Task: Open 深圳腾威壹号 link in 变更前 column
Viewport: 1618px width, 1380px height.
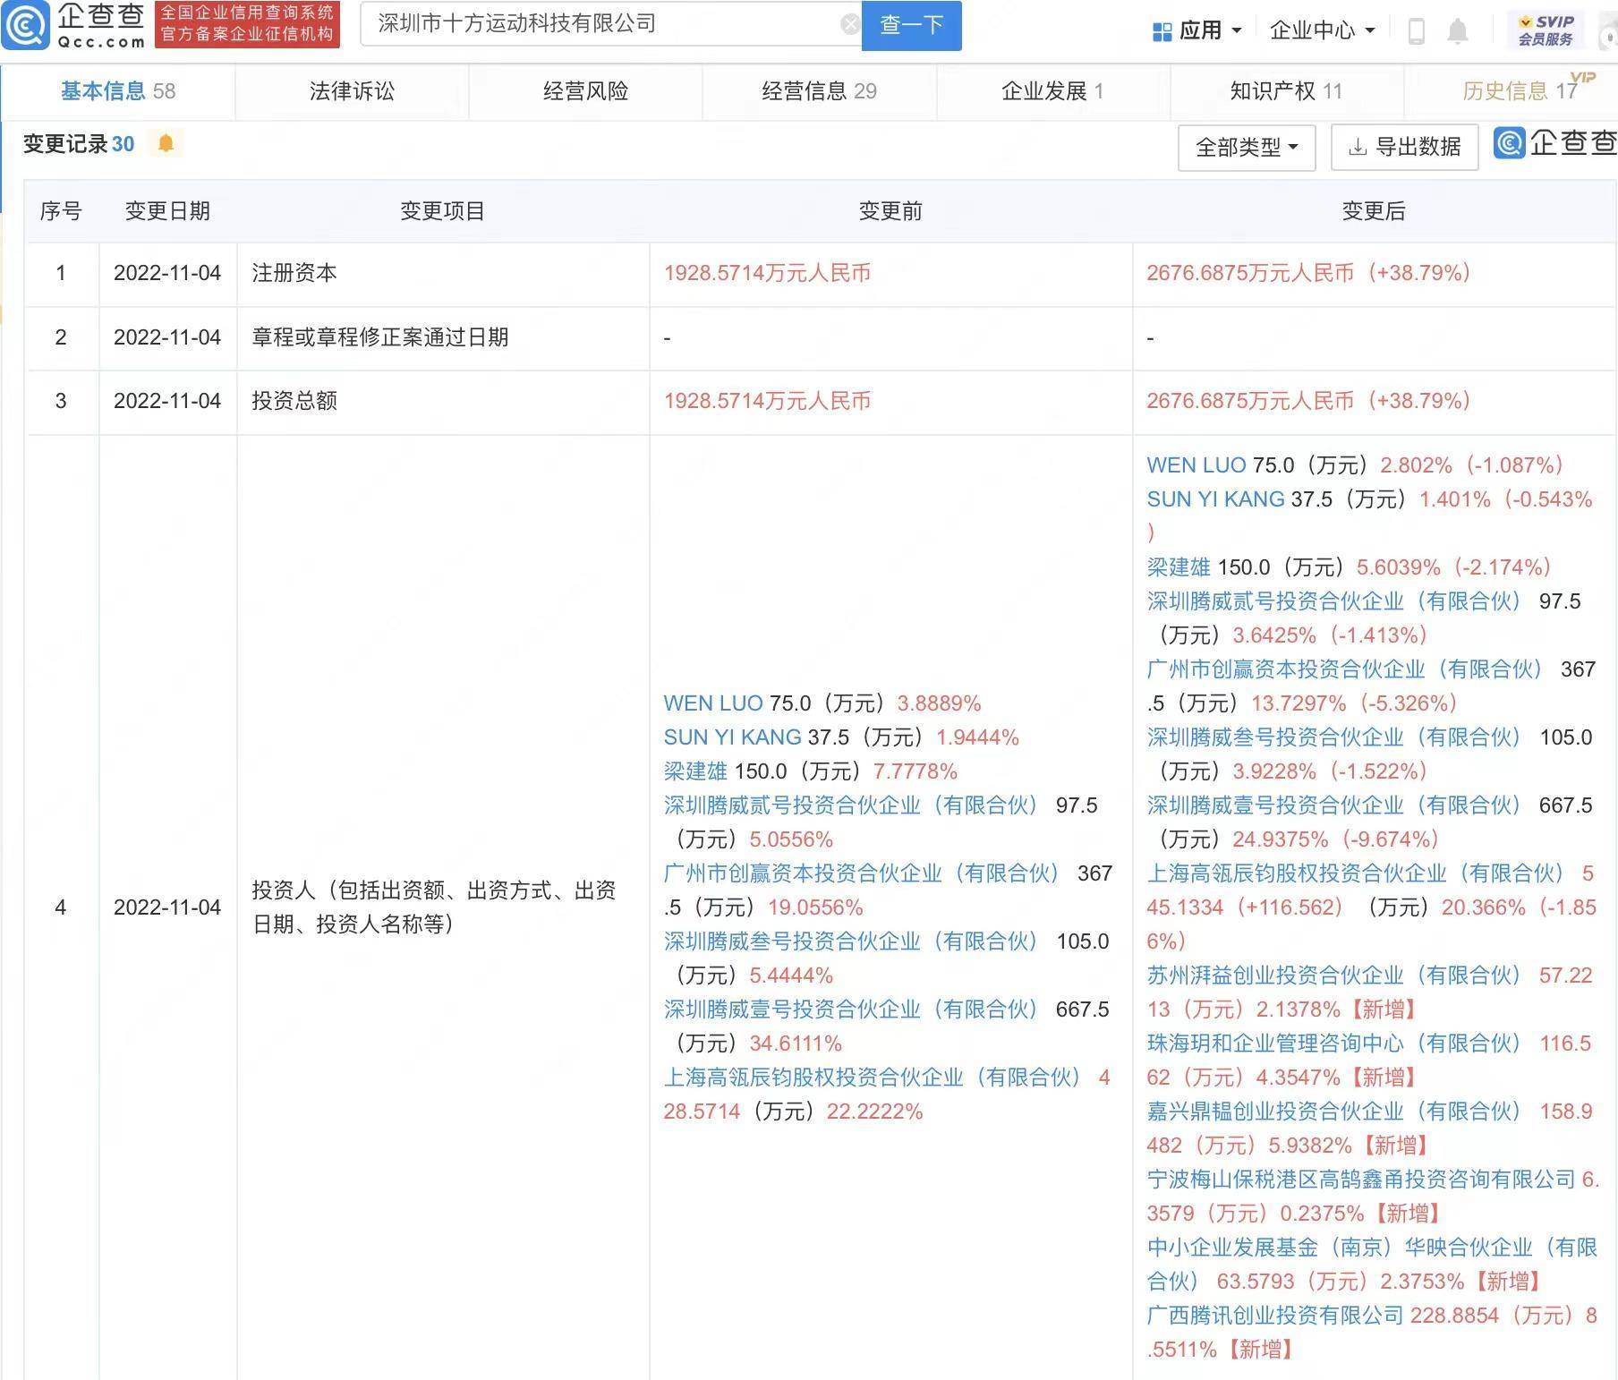Action: coord(850,1009)
